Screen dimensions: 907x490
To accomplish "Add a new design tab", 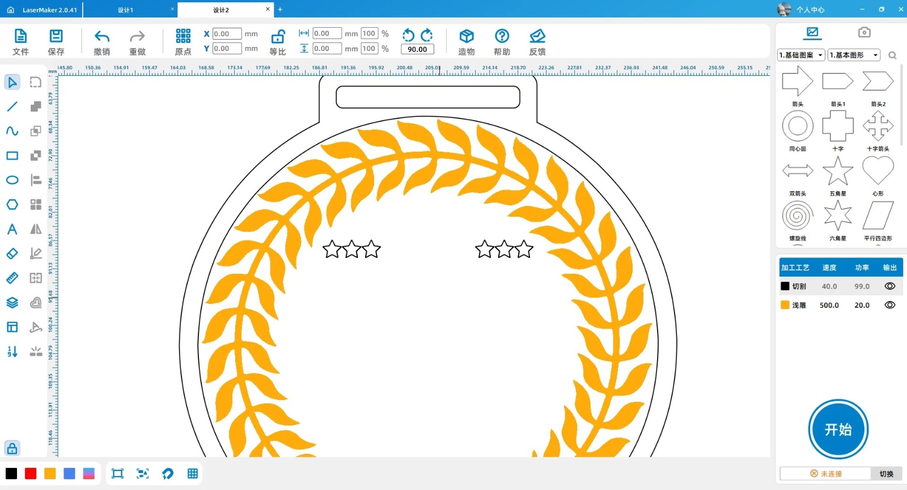I will 280,10.
